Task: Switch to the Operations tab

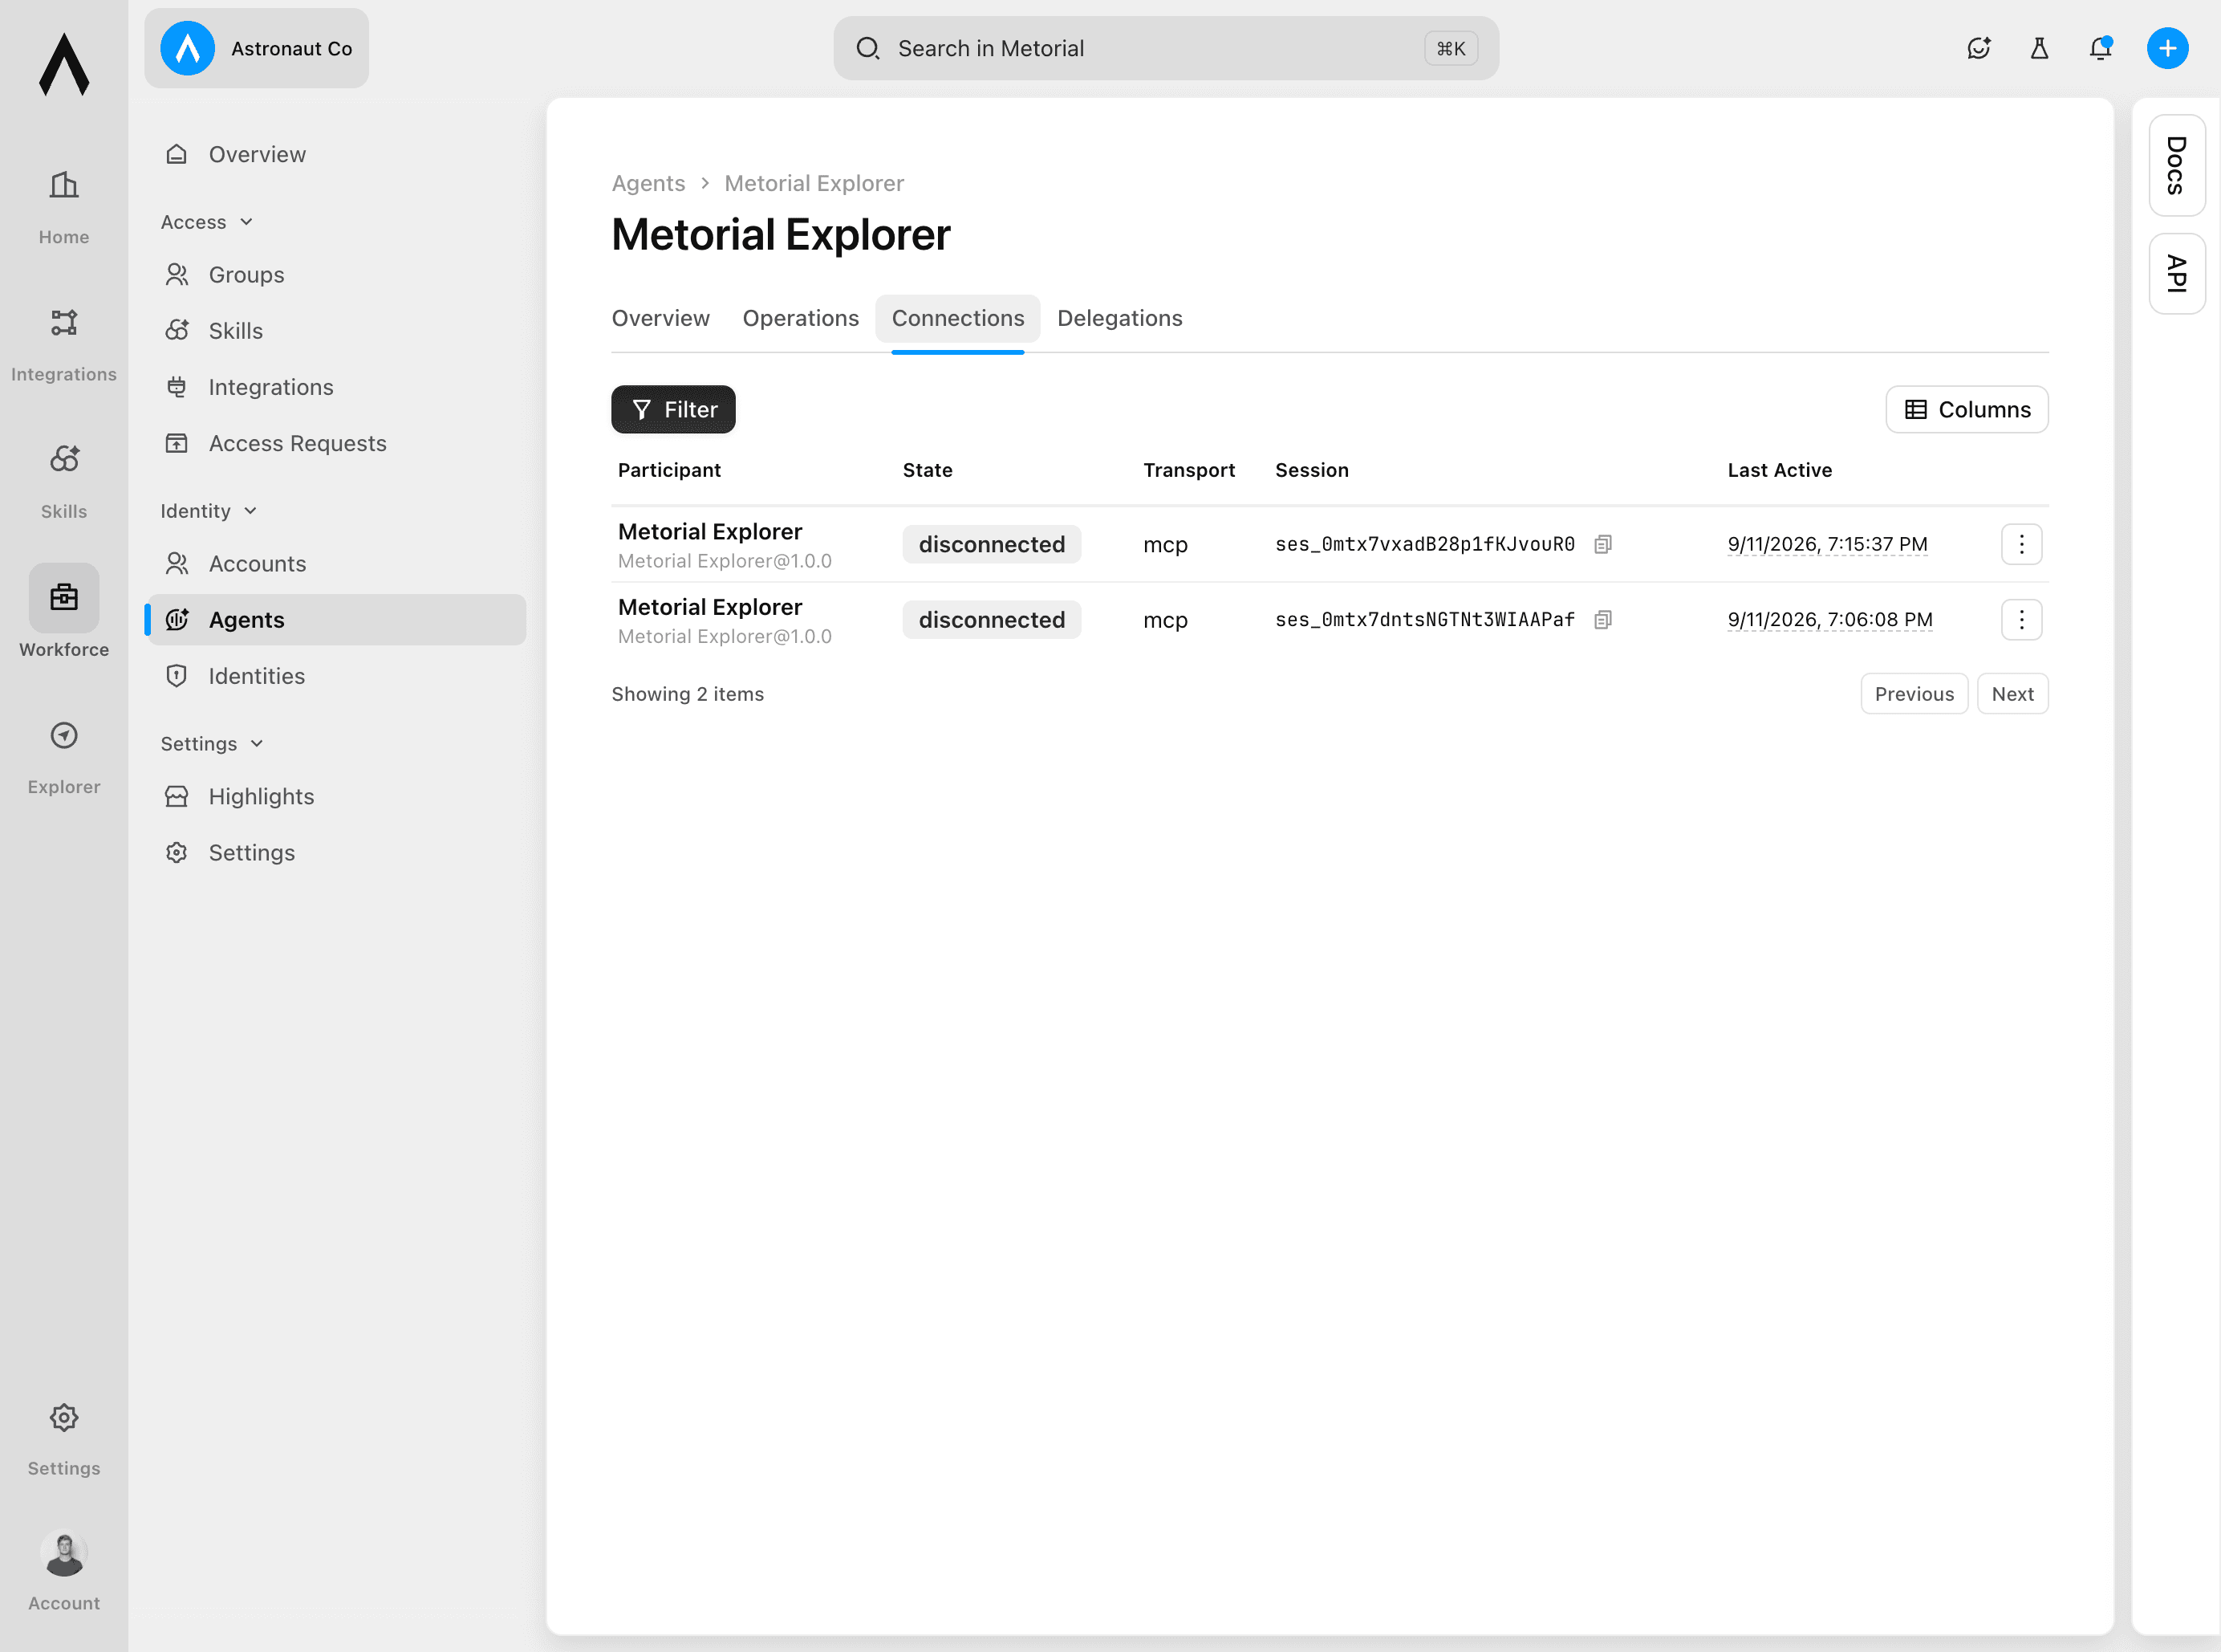Action: (x=801, y=318)
